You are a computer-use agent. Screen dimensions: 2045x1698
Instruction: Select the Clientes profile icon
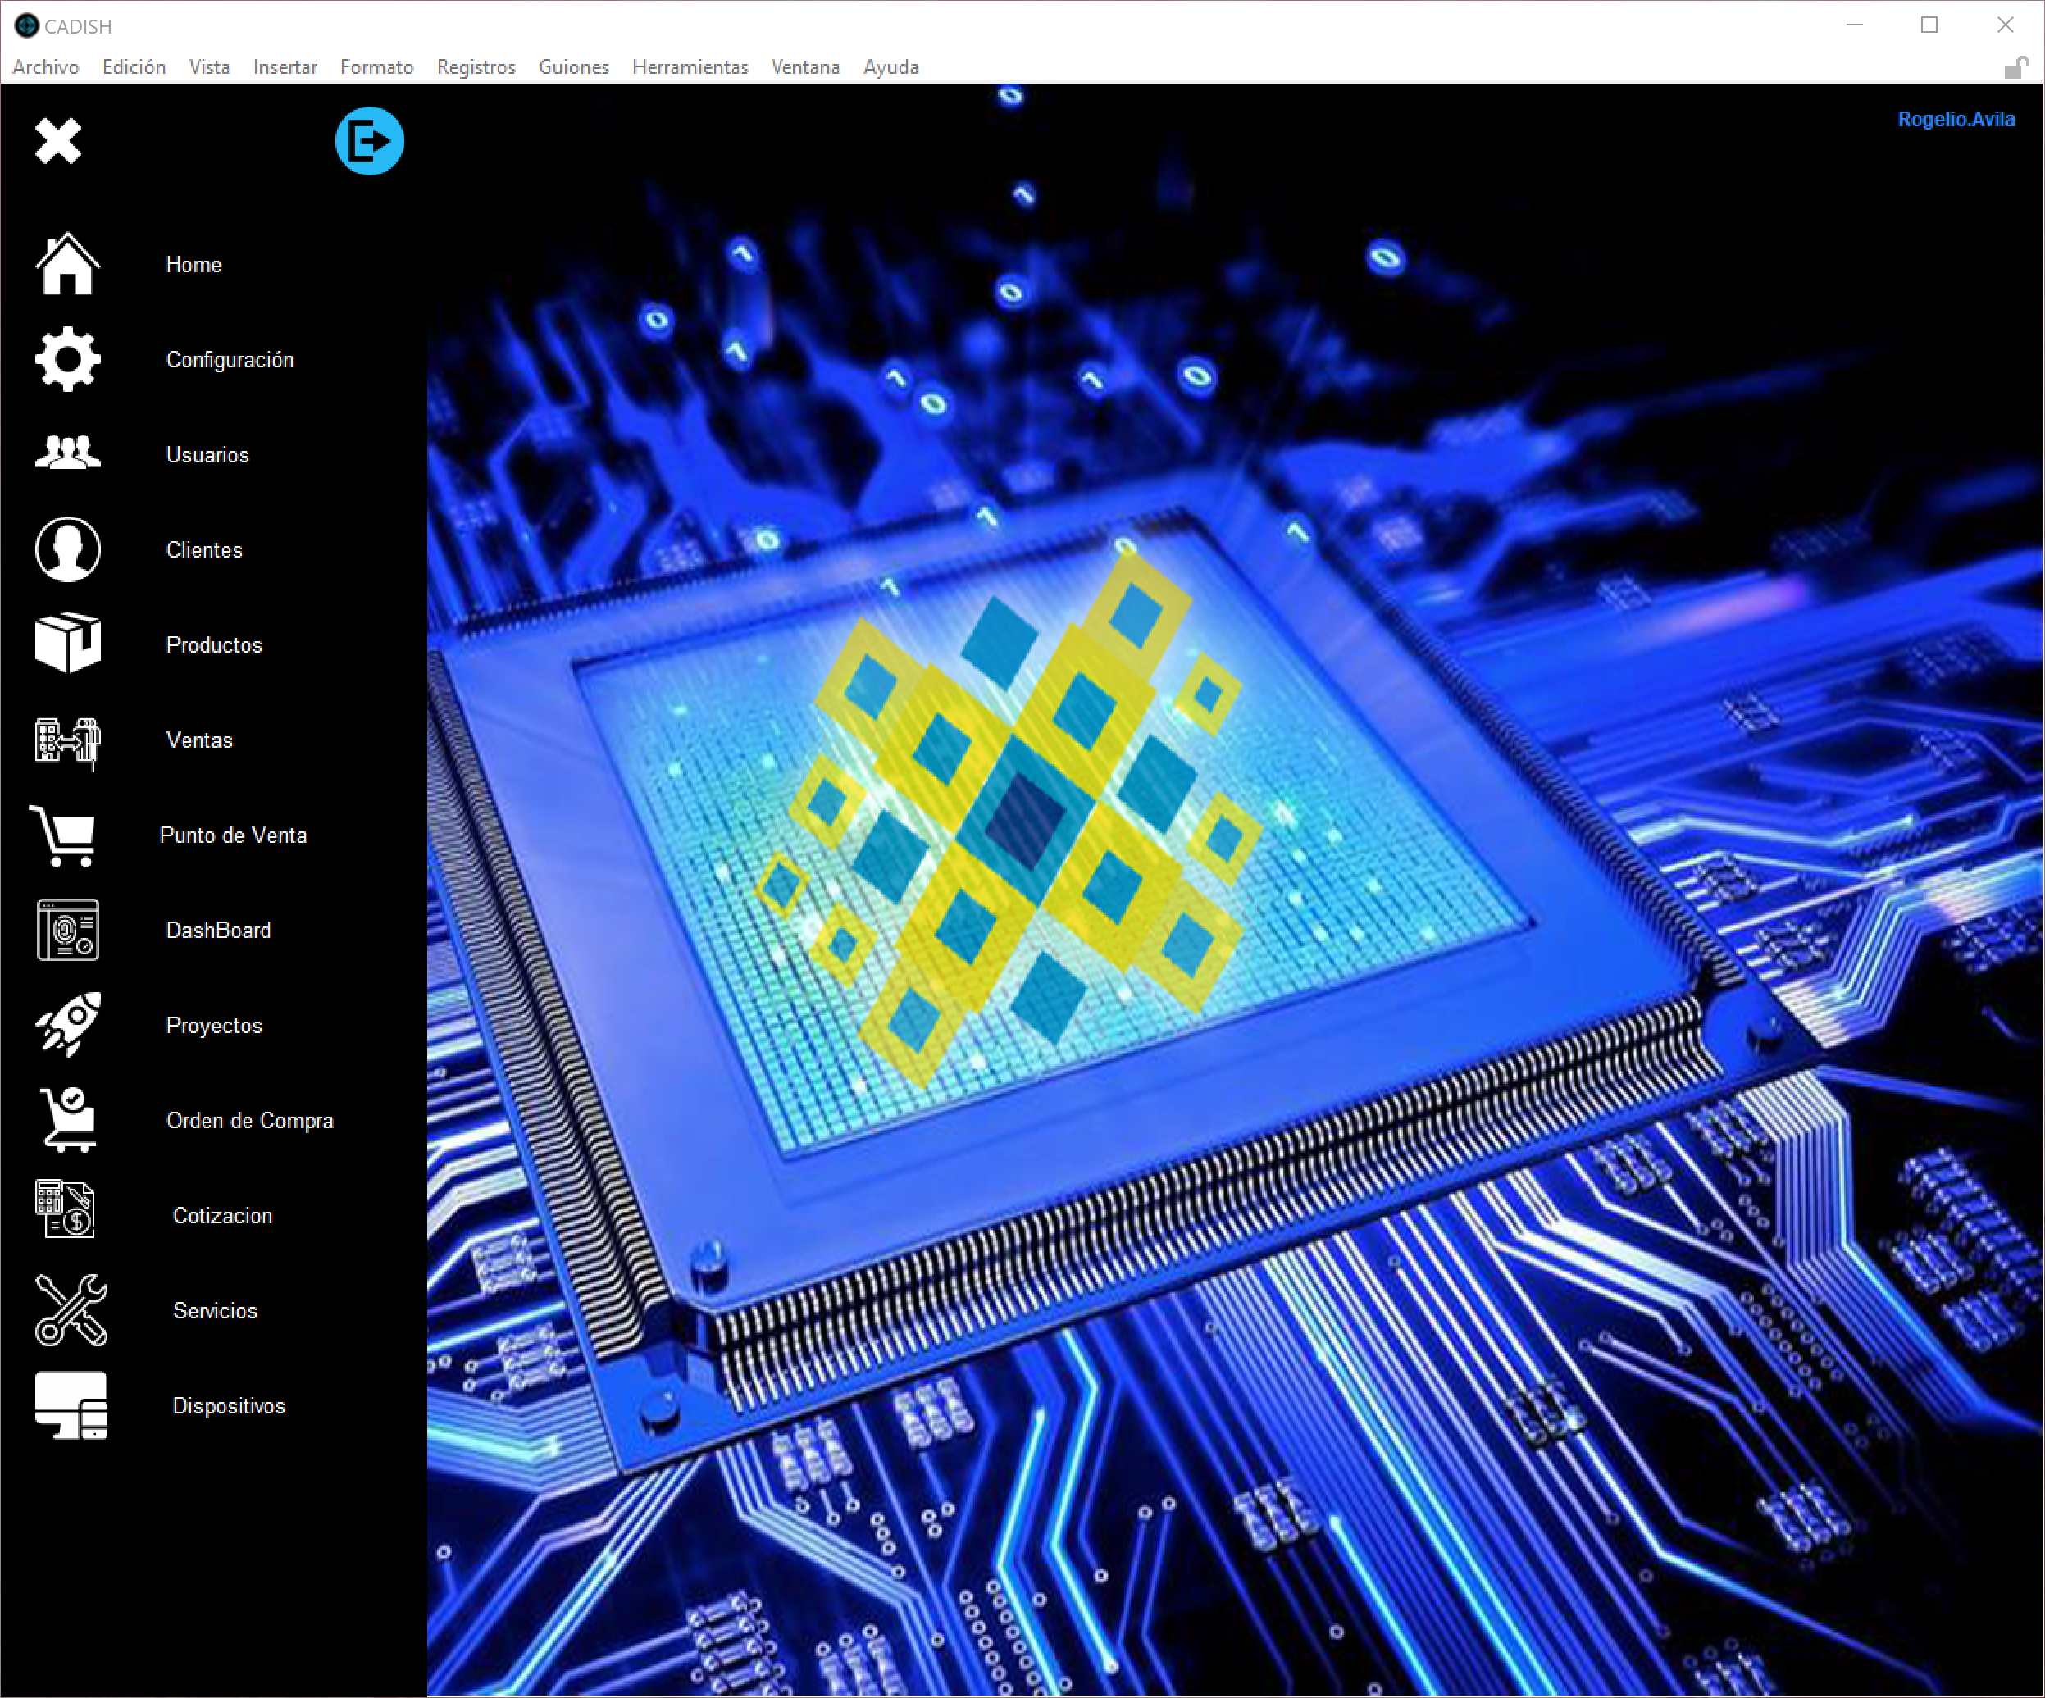67,549
